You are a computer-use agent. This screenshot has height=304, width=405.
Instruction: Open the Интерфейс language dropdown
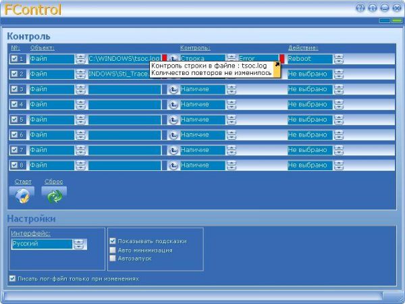(x=80, y=244)
